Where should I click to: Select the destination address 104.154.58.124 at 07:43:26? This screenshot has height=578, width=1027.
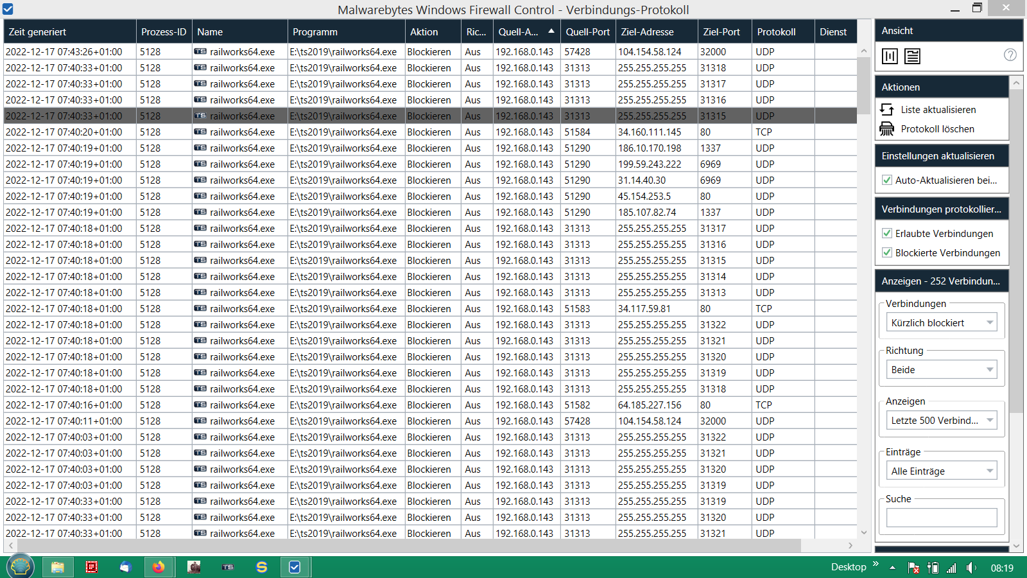(x=650, y=51)
